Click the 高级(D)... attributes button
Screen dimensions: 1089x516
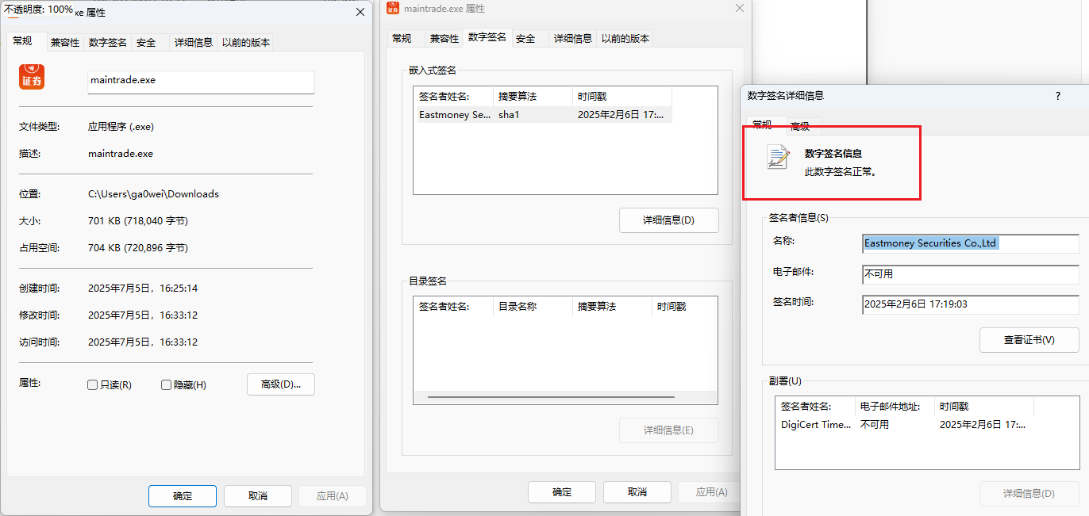pyautogui.click(x=281, y=384)
